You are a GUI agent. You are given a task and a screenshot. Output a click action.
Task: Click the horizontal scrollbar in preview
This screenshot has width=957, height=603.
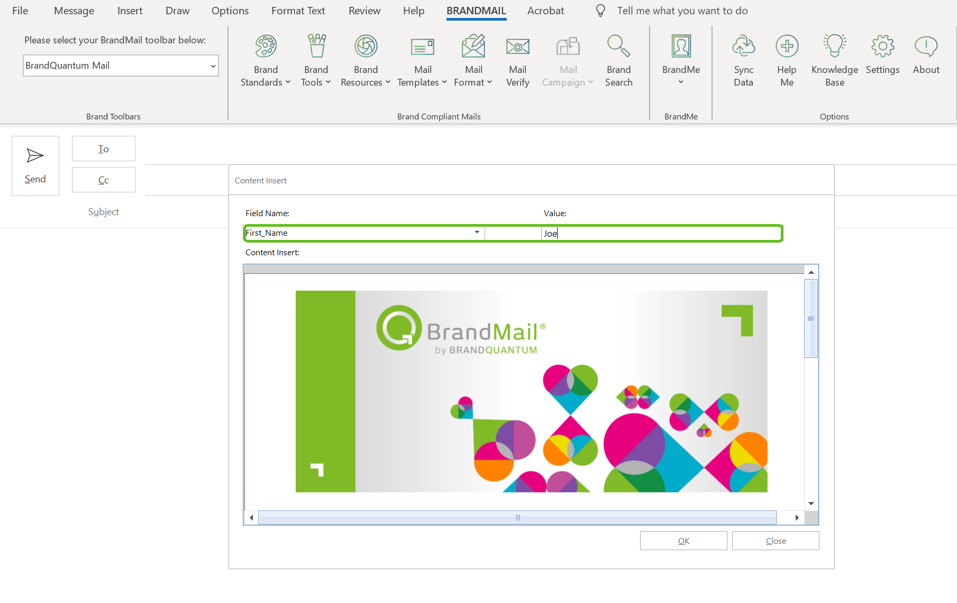pos(517,517)
